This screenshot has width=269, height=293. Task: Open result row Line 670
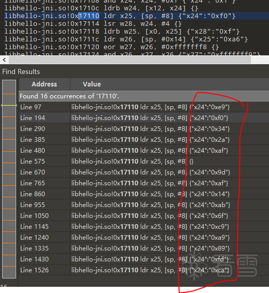click(144, 172)
